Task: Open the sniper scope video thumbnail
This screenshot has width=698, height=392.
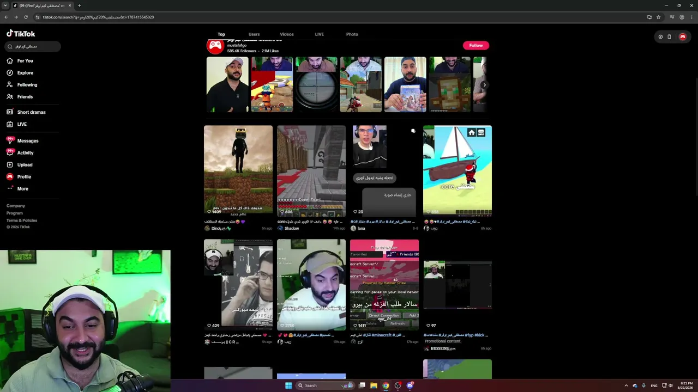Action: click(x=316, y=84)
